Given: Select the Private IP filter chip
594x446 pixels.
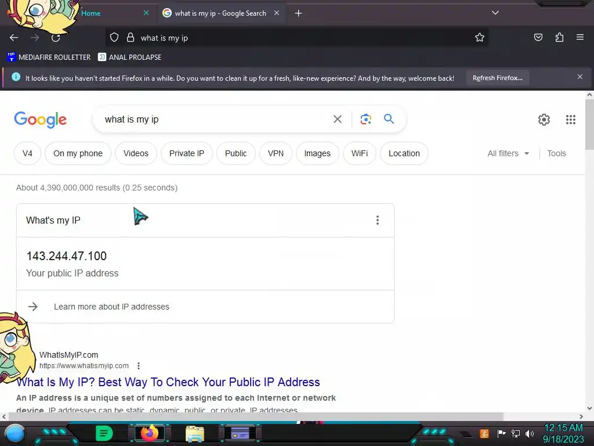Looking at the screenshot, I should click(x=186, y=153).
